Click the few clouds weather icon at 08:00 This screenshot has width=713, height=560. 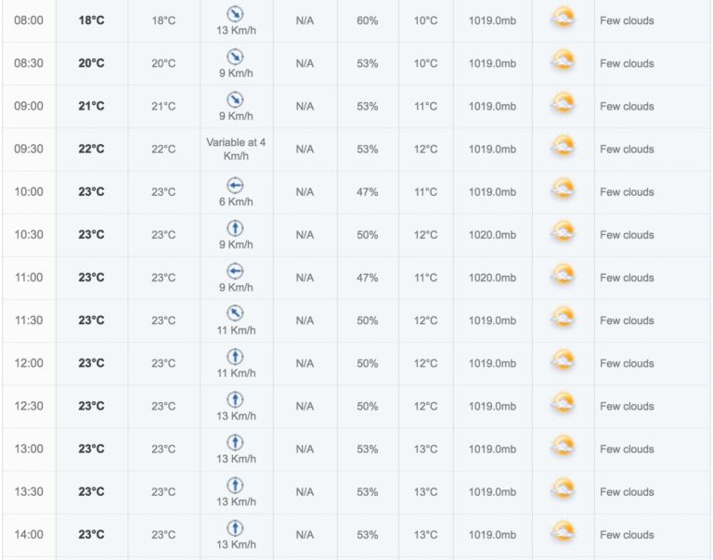tap(563, 19)
